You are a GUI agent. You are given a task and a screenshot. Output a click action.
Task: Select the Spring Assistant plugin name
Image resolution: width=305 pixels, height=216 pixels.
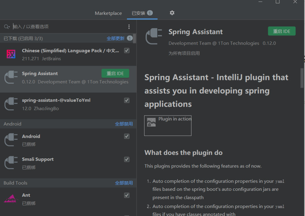coord(40,74)
